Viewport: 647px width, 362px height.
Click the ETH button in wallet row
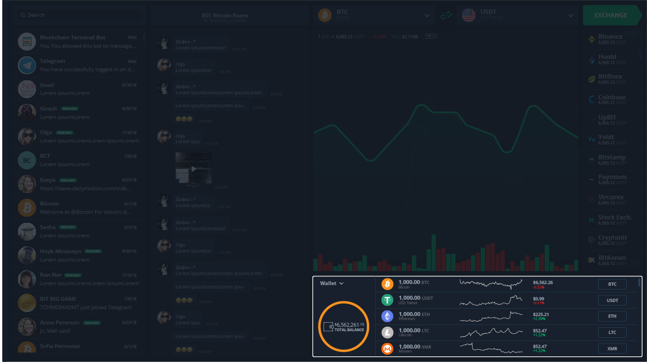pos(612,317)
